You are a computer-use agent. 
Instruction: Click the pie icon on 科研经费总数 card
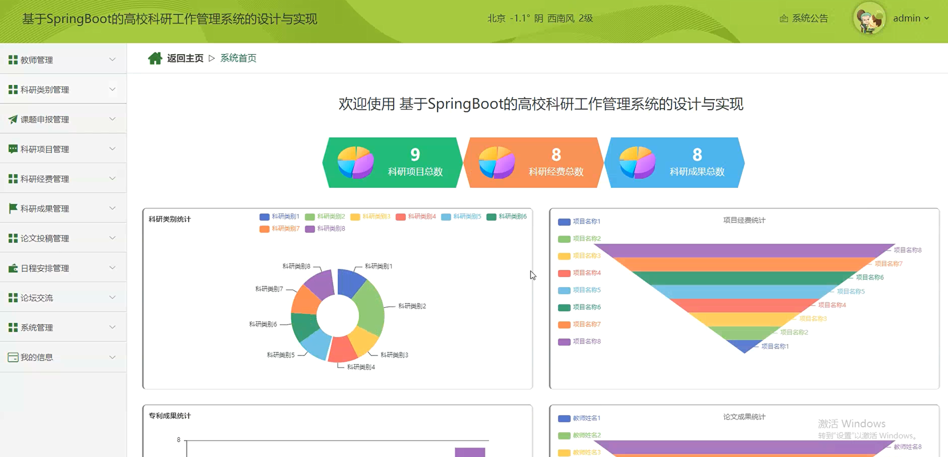pos(496,163)
